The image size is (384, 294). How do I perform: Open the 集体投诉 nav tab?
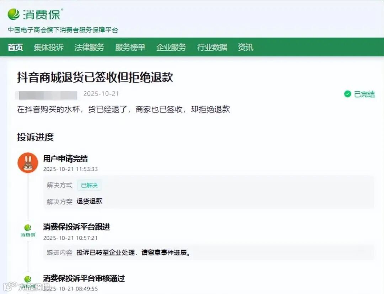coord(48,47)
